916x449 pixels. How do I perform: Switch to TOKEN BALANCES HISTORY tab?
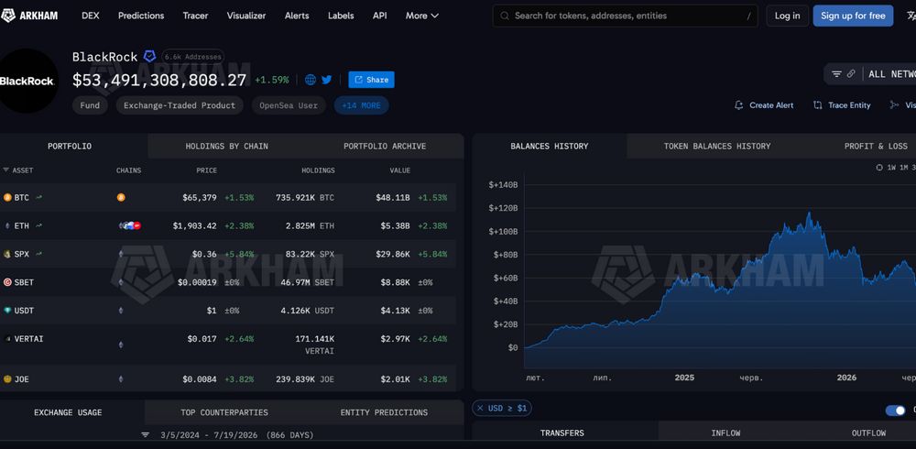tap(717, 147)
